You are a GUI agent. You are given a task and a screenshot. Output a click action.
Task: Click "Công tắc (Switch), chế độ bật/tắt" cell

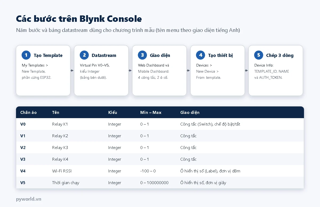tap(210, 124)
